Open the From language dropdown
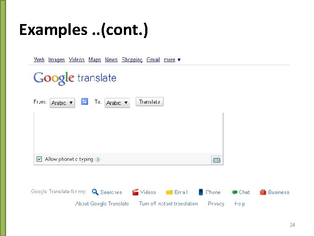This screenshot has height=236, width=314. click(x=62, y=103)
